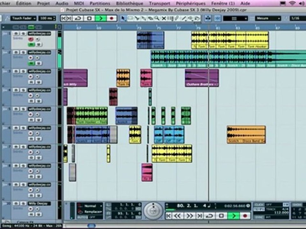Select the Zoom magnifier tool
Viewport: 306px width, 229px height.
[x=157, y=18]
